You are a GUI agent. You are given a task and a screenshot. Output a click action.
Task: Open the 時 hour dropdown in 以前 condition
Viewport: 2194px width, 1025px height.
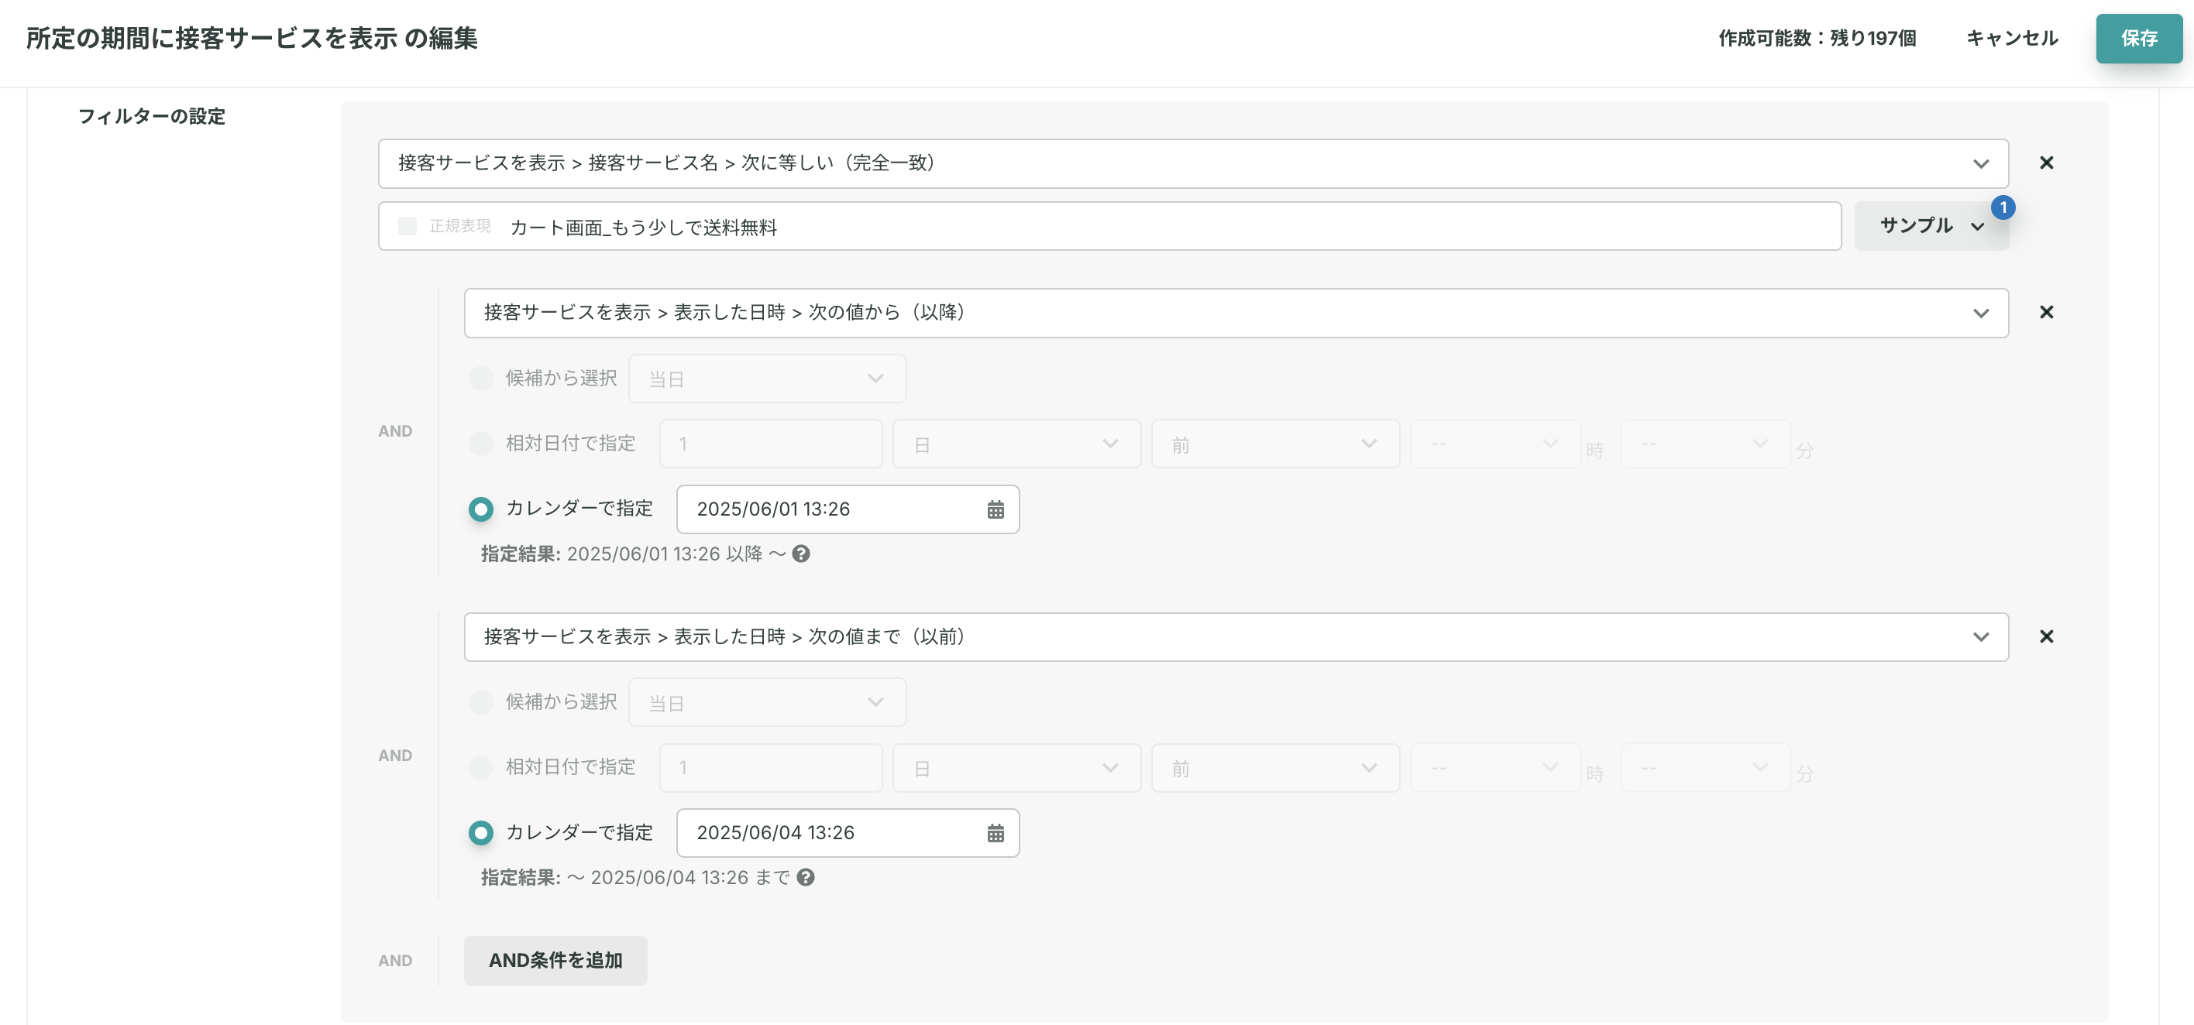point(1494,768)
